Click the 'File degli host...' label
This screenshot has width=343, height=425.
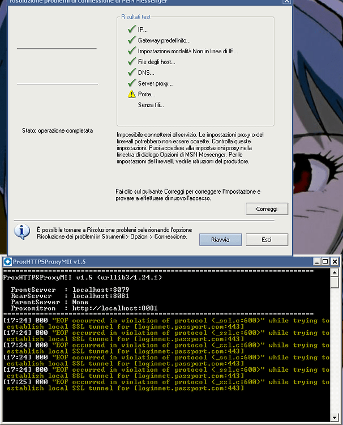click(156, 62)
